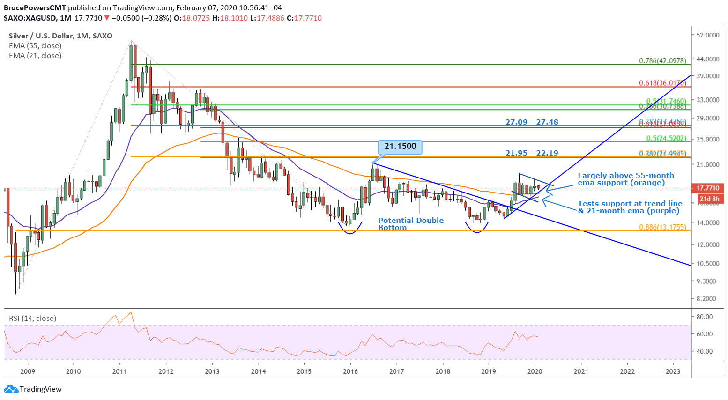The width and height of the screenshot is (728, 400).
Task: Click the Largely above 55-month ema note
Action: pyautogui.click(x=625, y=179)
